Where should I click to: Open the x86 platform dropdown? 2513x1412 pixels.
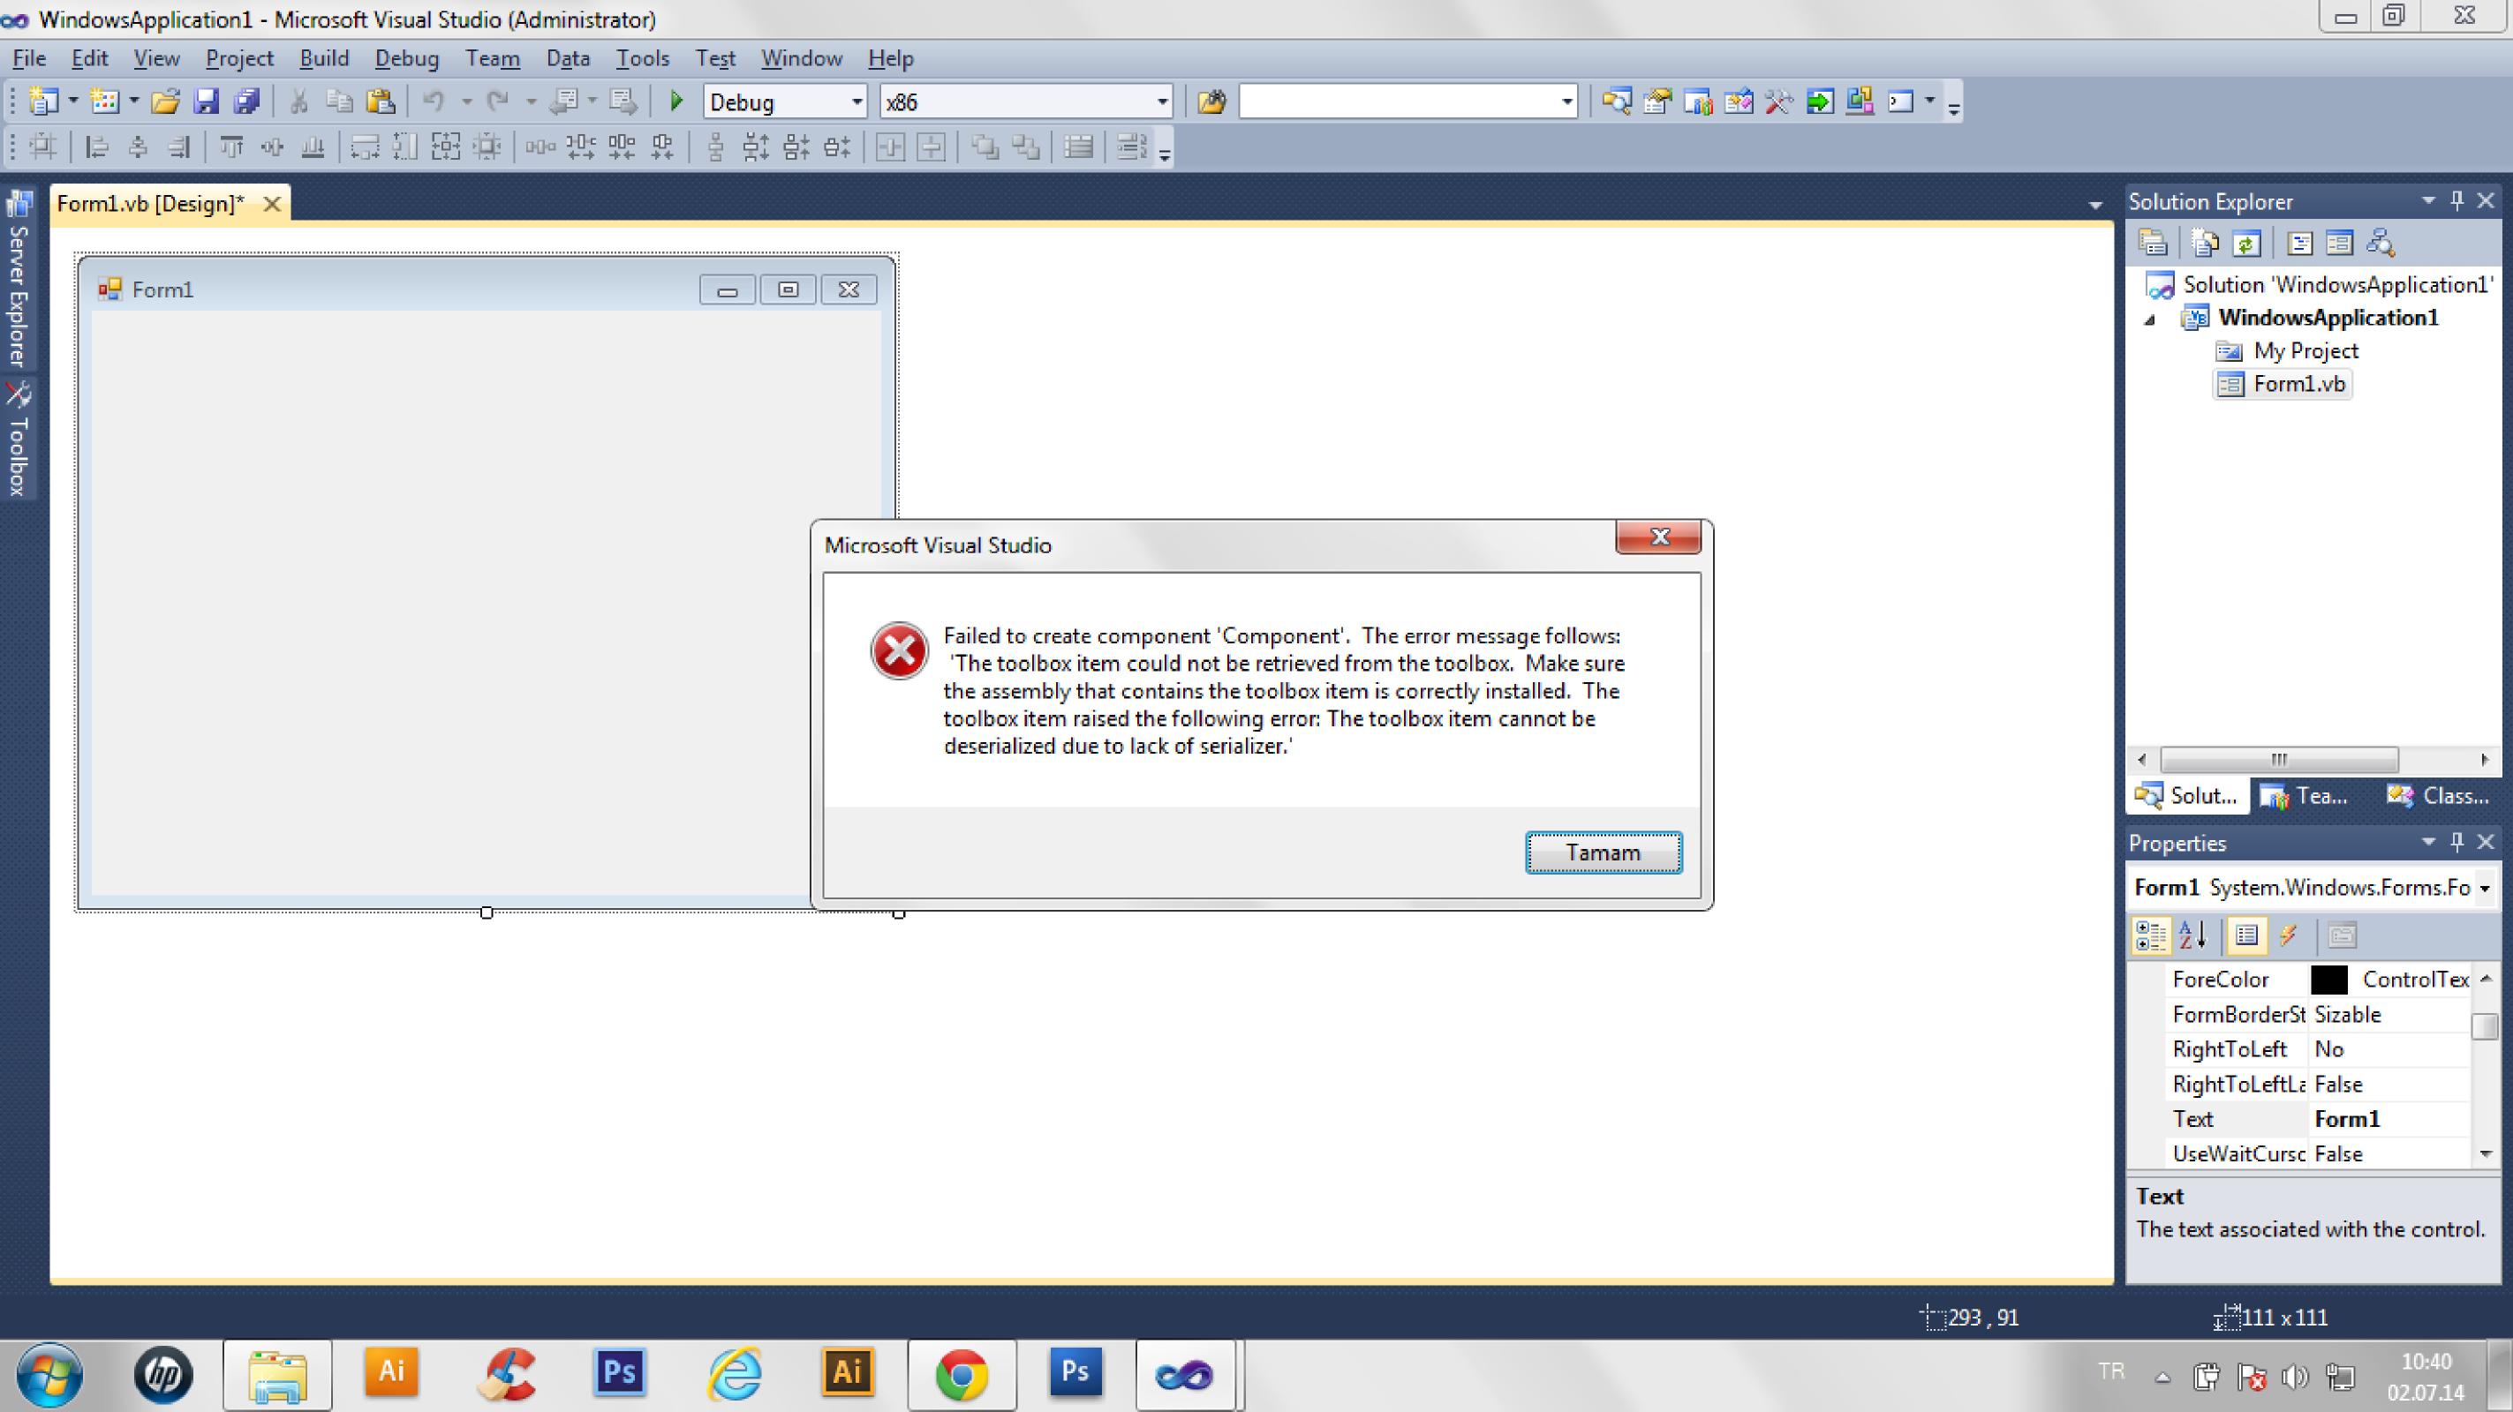click(x=1162, y=101)
